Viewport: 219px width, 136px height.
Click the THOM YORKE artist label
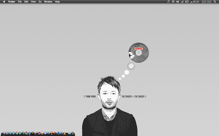pos(91,96)
